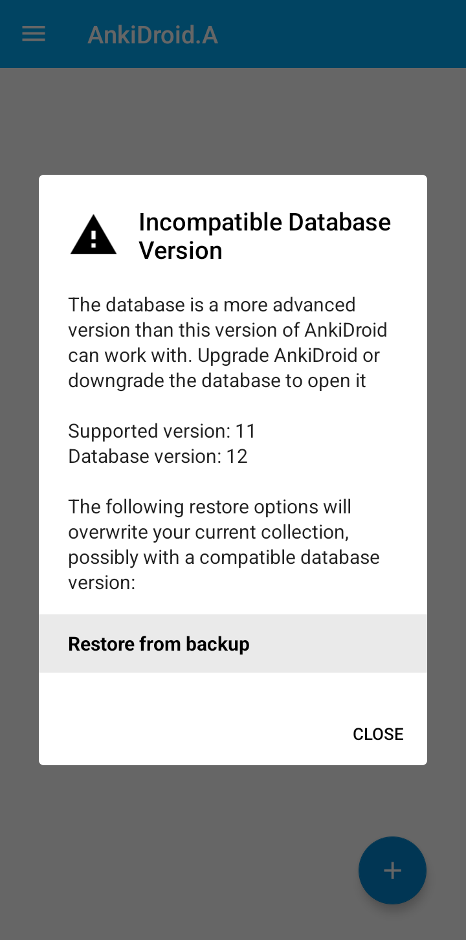The image size is (466, 940).
Task: Tap the AnkiDroid.A title bar
Action: (153, 34)
